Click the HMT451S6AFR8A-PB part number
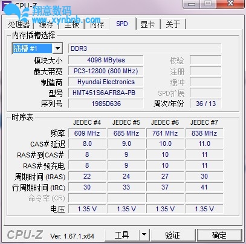 [x=106, y=93]
